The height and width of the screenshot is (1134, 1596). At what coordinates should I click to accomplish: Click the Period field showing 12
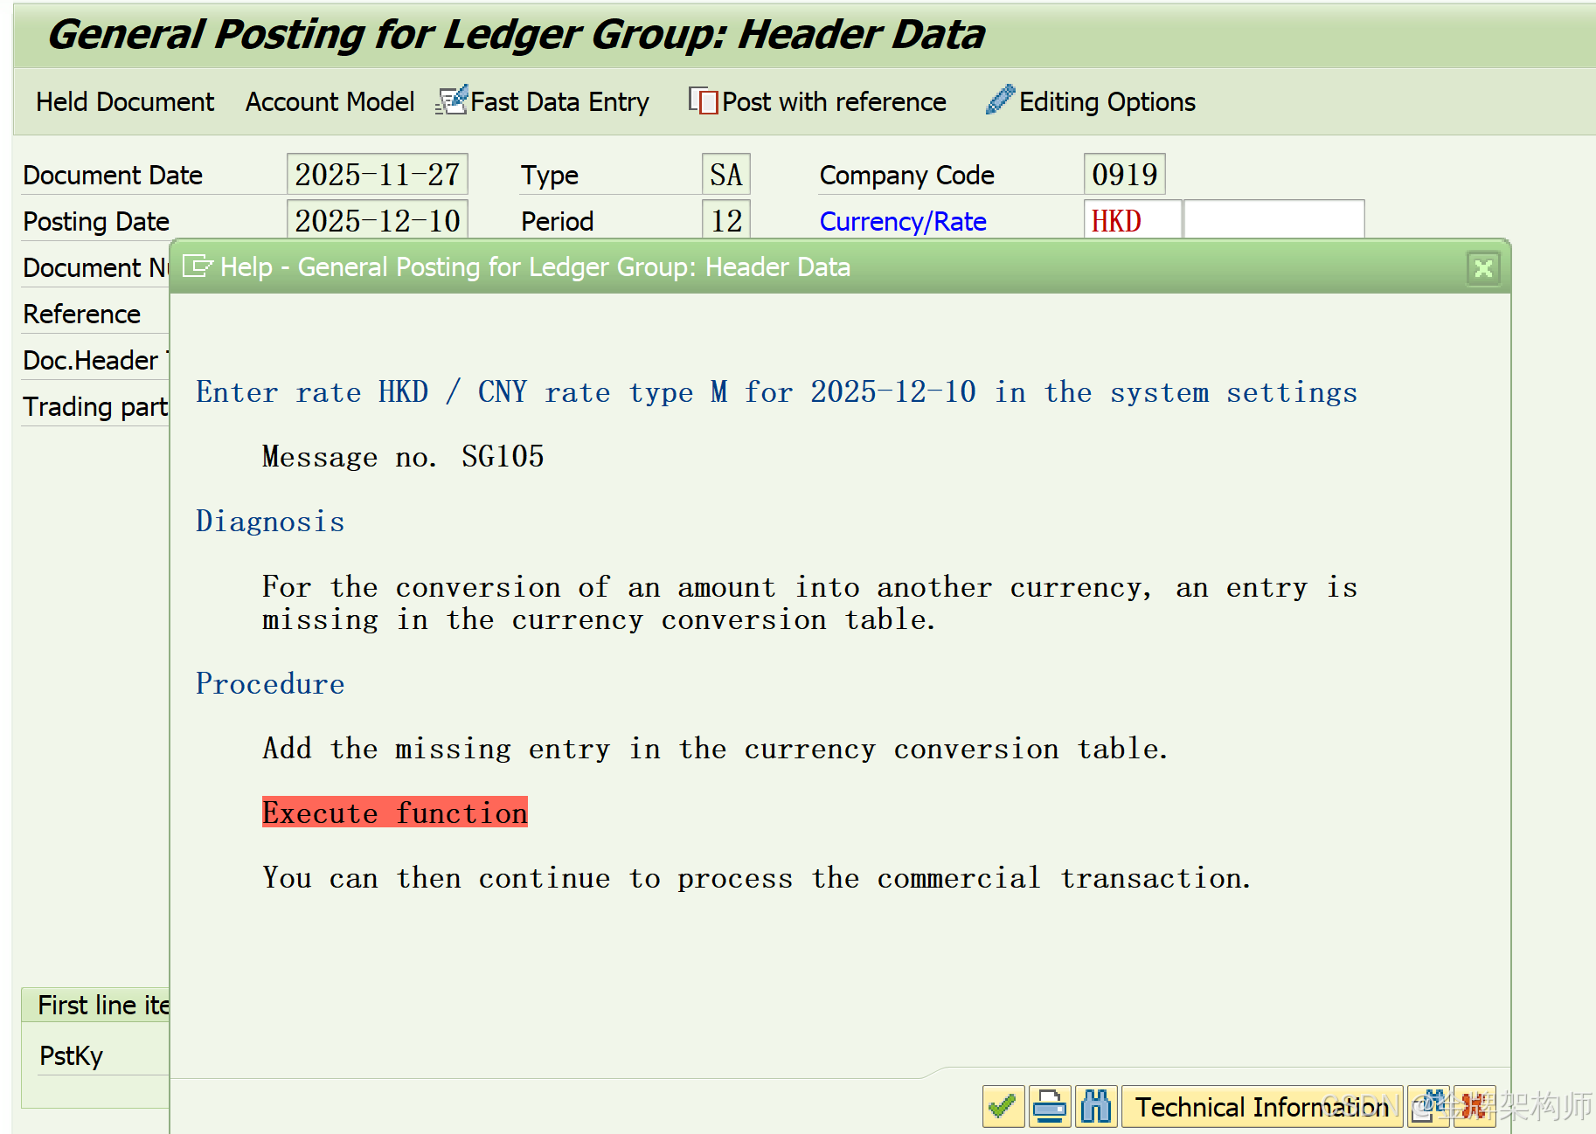coord(725,220)
